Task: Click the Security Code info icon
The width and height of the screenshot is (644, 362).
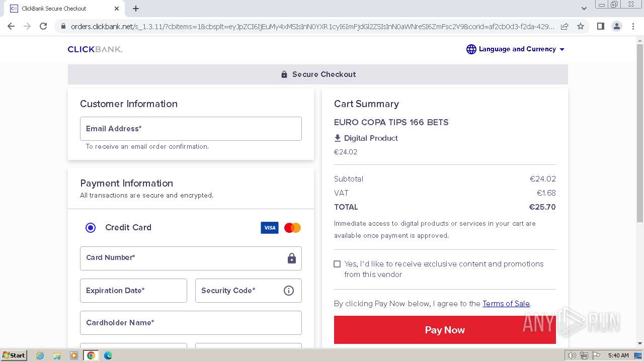Action: click(x=288, y=291)
